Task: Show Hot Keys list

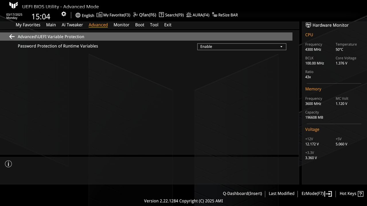Action: pyautogui.click(x=348, y=194)
